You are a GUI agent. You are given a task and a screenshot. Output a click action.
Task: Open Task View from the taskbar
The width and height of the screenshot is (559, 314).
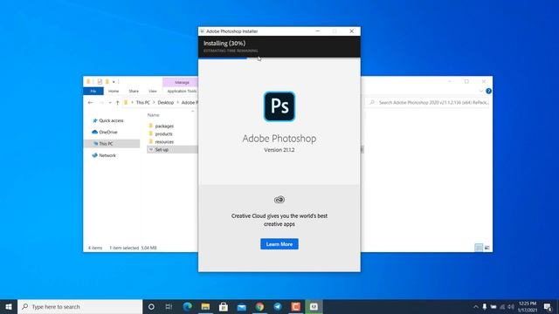tap(169, 307)
